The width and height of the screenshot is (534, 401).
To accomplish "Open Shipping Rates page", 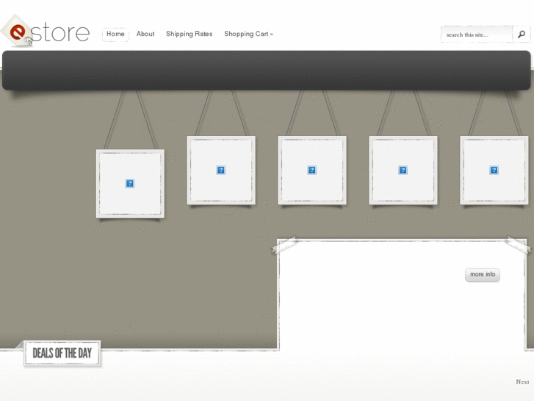I will click(x=189, y=34).
